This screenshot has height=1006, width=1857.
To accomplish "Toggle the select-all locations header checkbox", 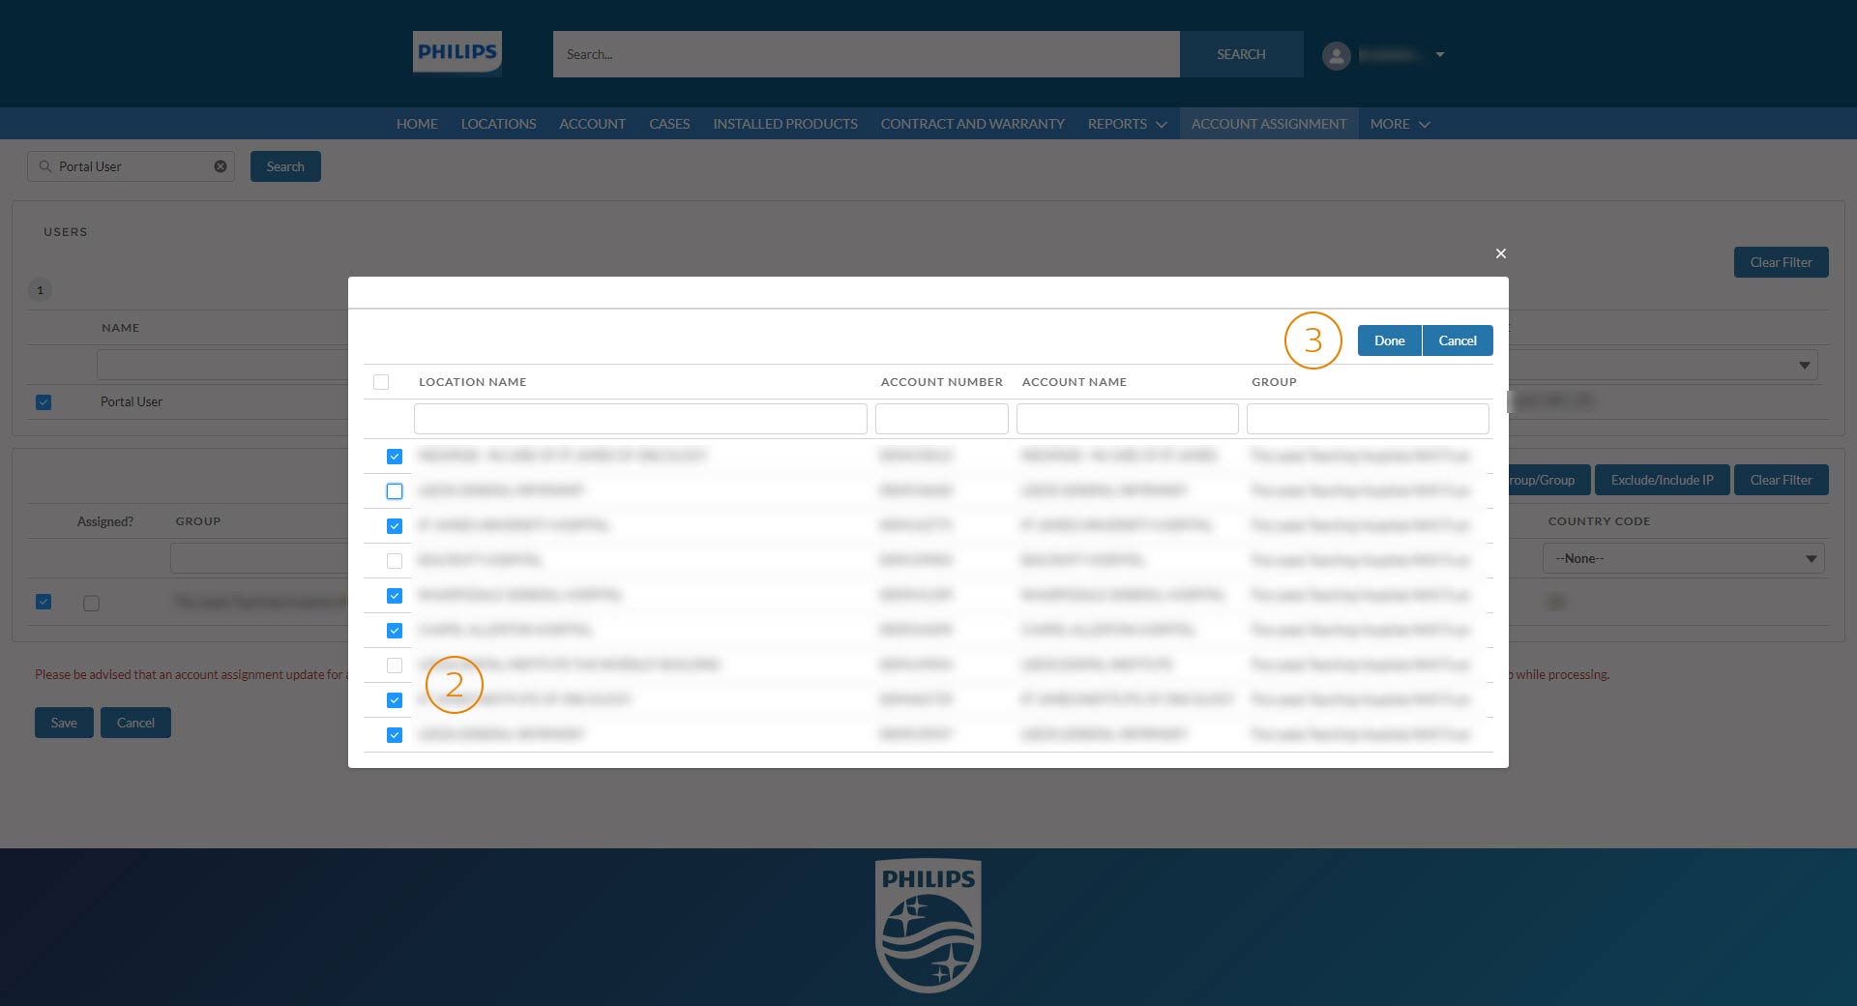I will click(x=381, y=382).
